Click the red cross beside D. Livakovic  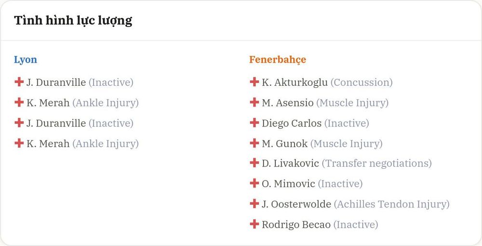[x=254, y=163]
